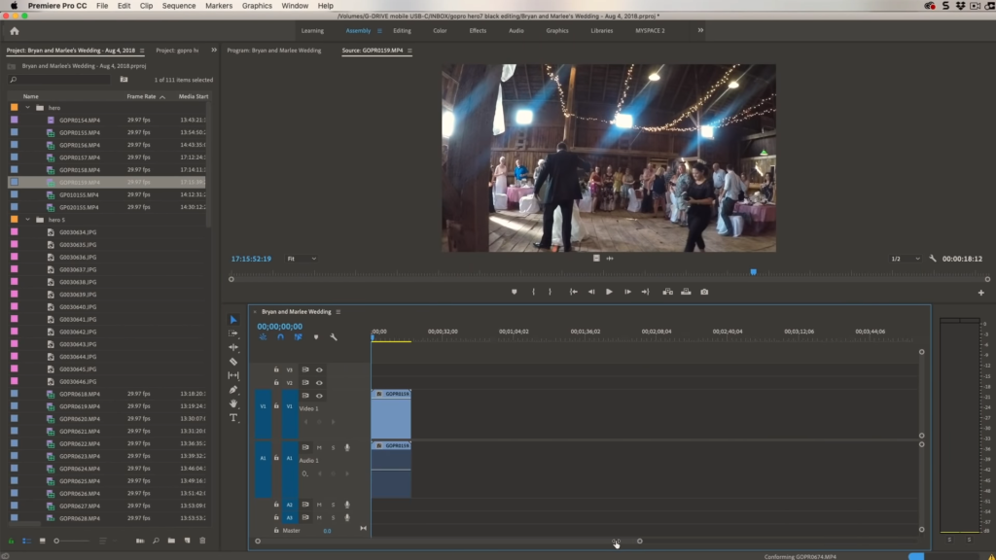Viewport: 996px width, 560px height.
Task: Open the Sequence menu
Action: tap(179, 6)
